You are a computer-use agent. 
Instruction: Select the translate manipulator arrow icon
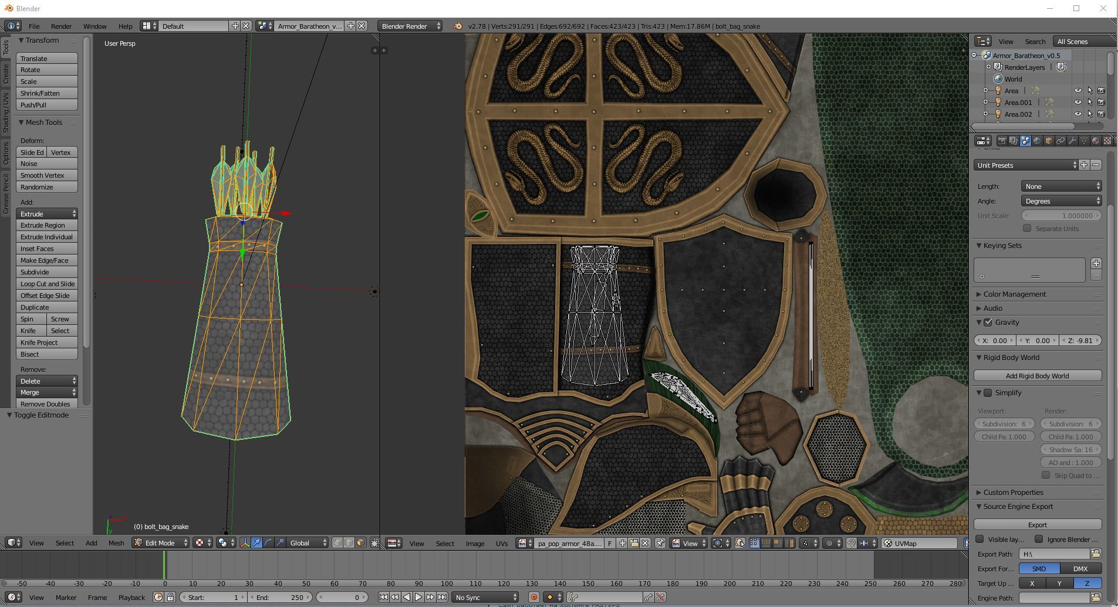point(256,542)
